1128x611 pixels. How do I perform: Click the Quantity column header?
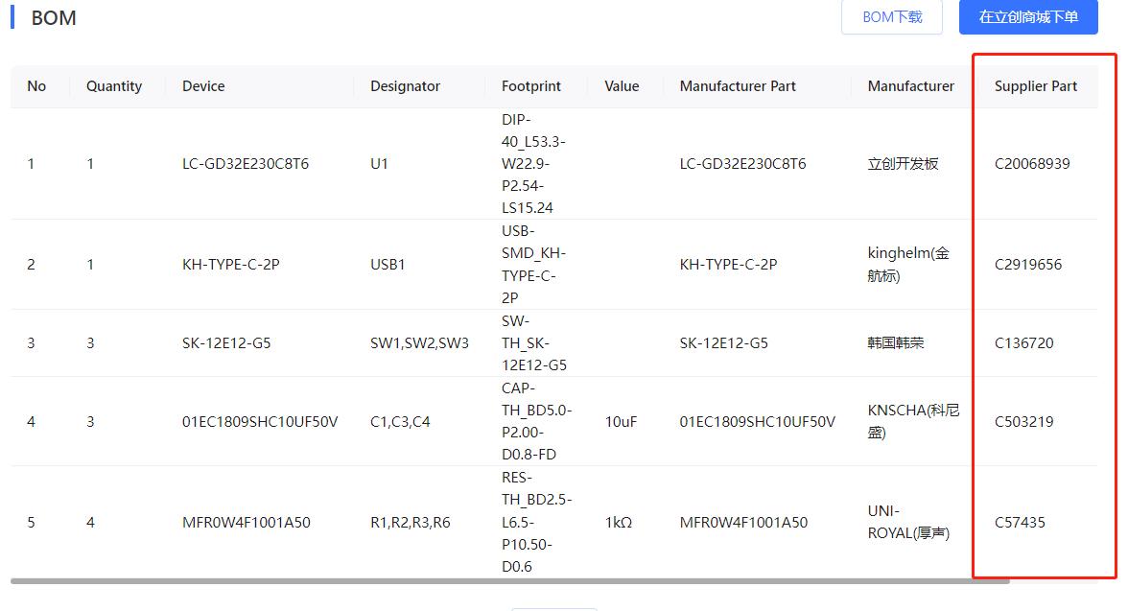tap(114, 86)
